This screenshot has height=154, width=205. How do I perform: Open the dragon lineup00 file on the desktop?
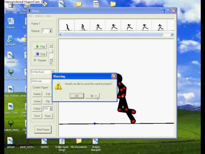[x=96, y=145]
